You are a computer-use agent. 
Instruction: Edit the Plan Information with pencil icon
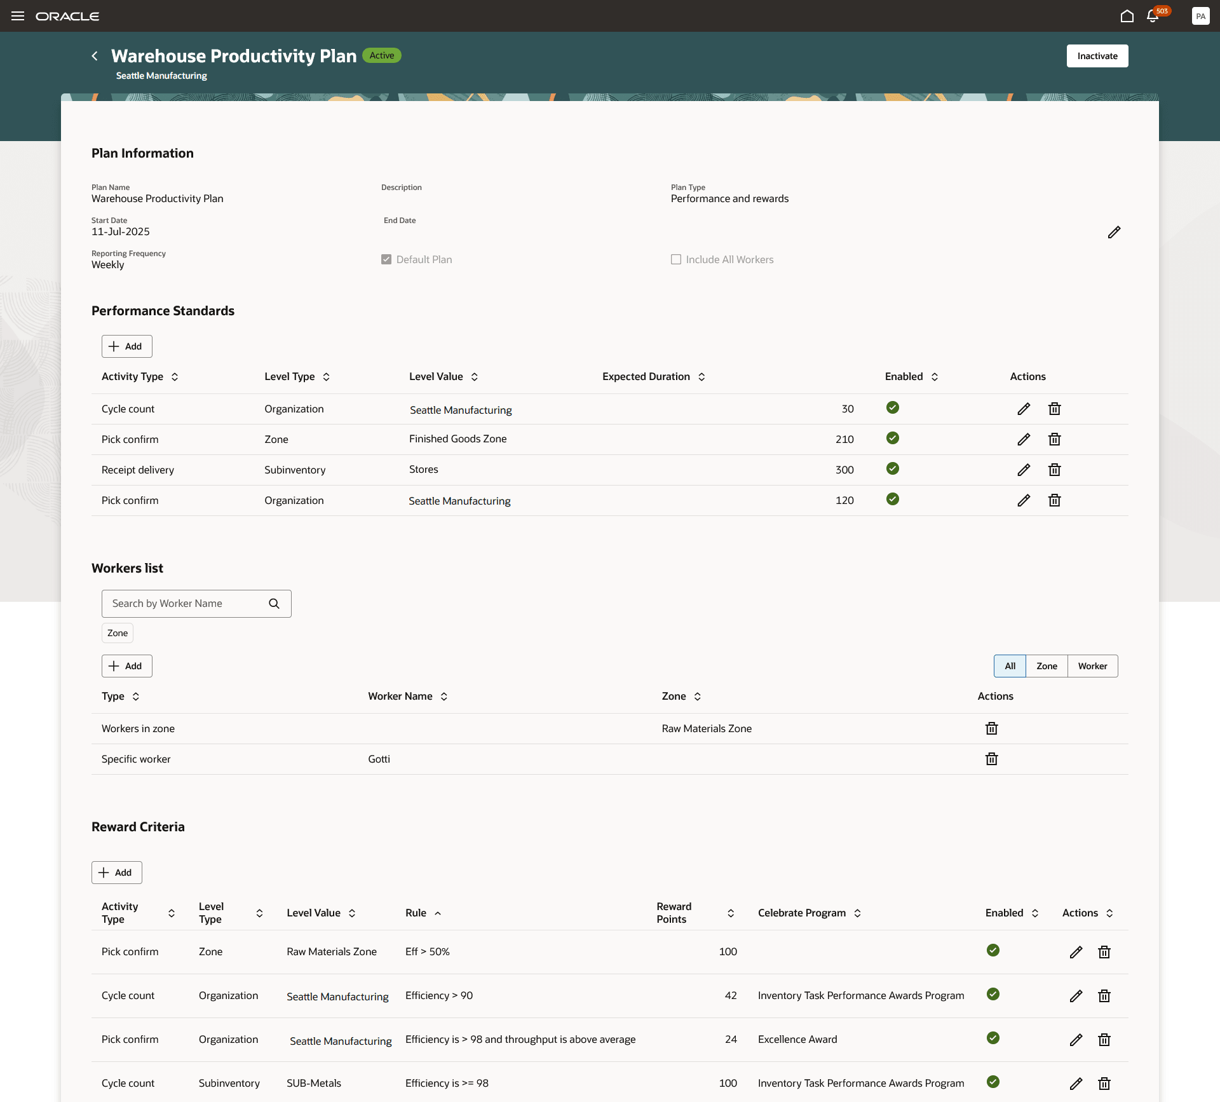1114,232
